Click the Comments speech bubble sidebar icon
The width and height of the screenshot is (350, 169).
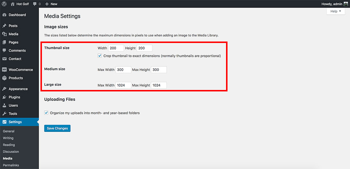[x=4, y=51]
